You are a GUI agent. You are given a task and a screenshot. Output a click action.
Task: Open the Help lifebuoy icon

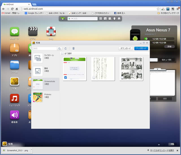(x=51, y=31)
